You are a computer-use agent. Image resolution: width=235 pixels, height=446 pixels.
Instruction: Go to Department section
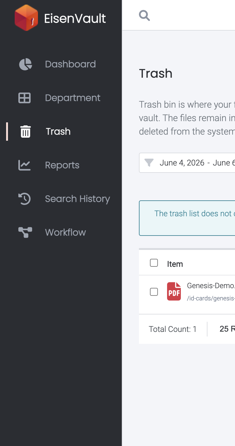pos(73,98)
